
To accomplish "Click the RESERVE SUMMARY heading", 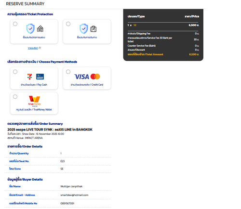I will point(25,4).
